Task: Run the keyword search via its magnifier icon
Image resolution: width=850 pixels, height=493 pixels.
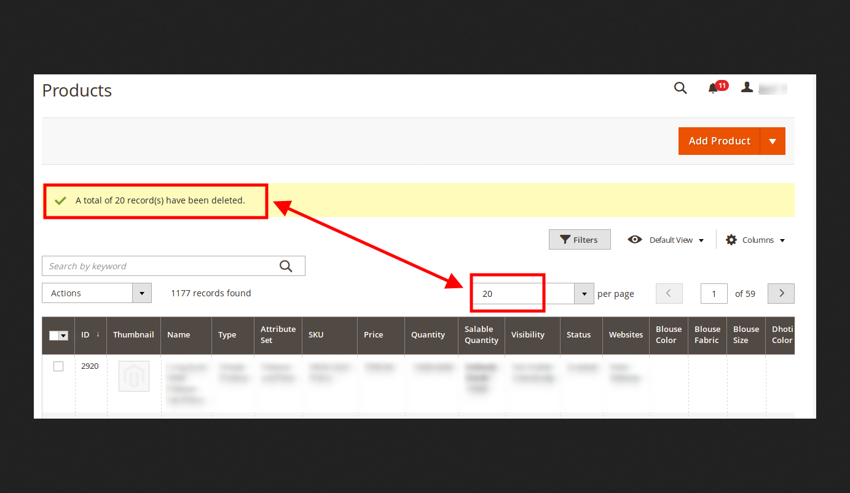Action: pyautogui.click(x=285, y=266)
